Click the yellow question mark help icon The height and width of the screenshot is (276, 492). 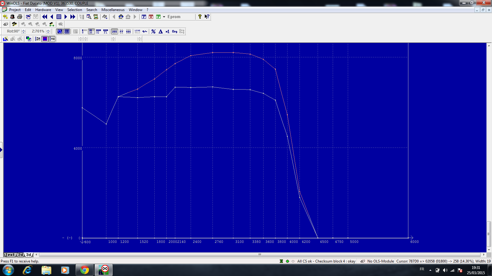tap(200, 17)
